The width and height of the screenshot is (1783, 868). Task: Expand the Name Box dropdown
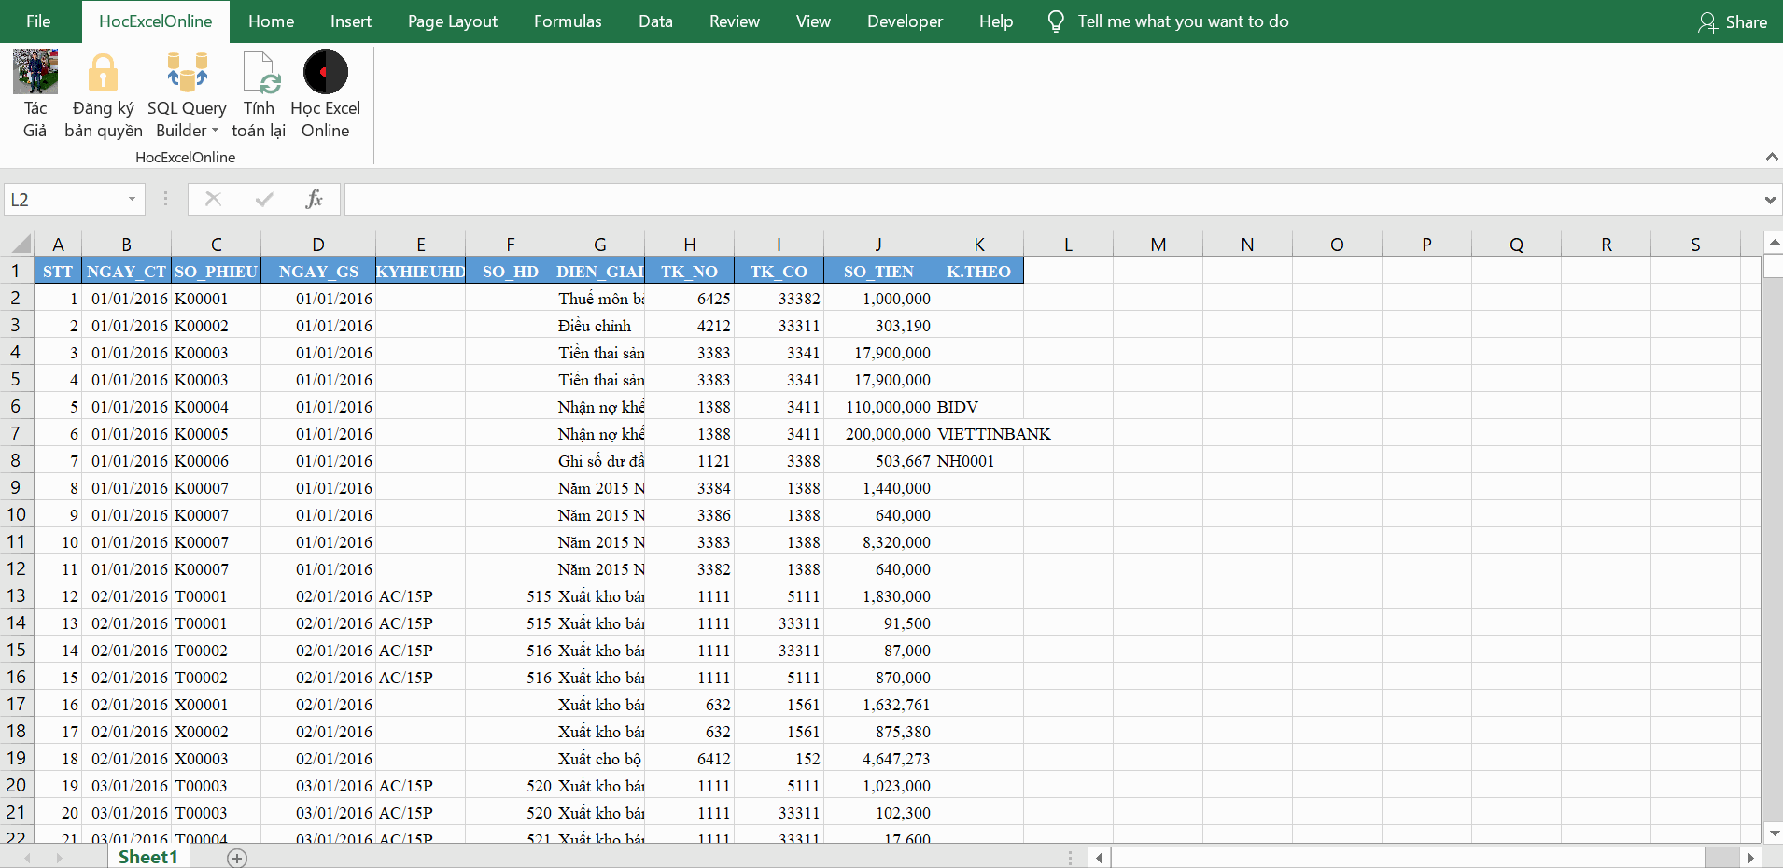pyautogui.click(x=132, y=199)
